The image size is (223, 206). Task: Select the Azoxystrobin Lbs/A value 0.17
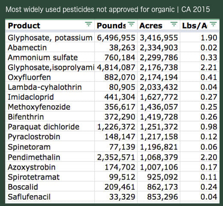[x=209, y=167]
